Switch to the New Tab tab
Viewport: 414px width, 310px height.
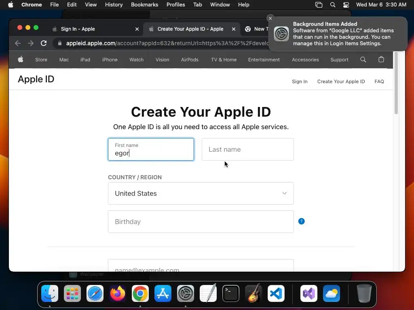coord(256,29)
